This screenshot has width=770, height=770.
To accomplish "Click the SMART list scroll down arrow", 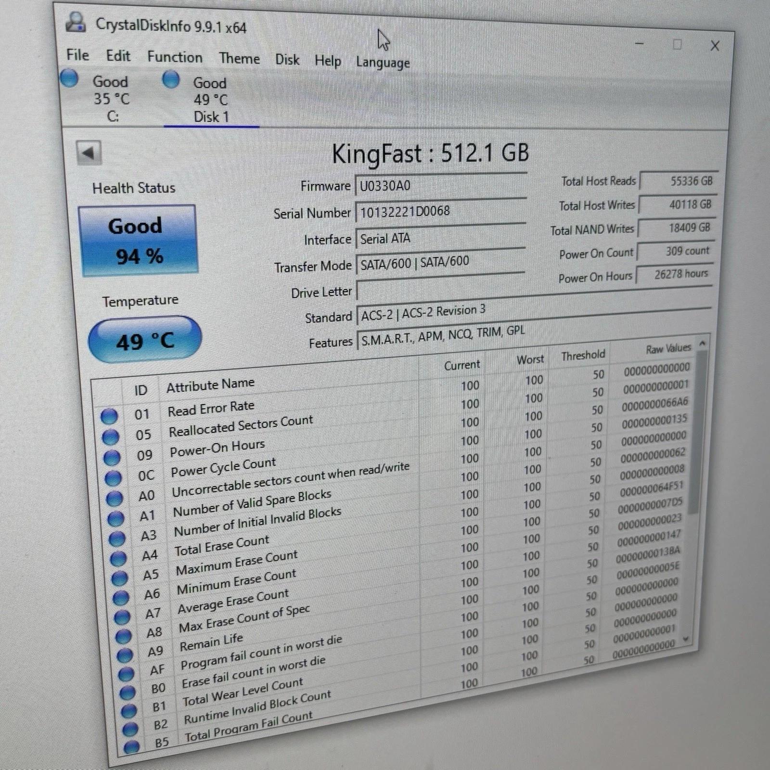I will [687, 639].
